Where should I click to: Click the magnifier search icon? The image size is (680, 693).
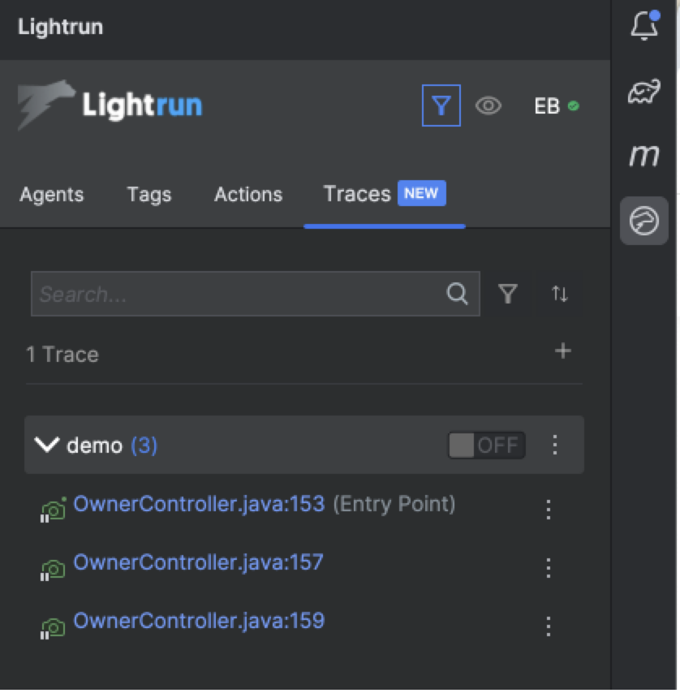458,294
